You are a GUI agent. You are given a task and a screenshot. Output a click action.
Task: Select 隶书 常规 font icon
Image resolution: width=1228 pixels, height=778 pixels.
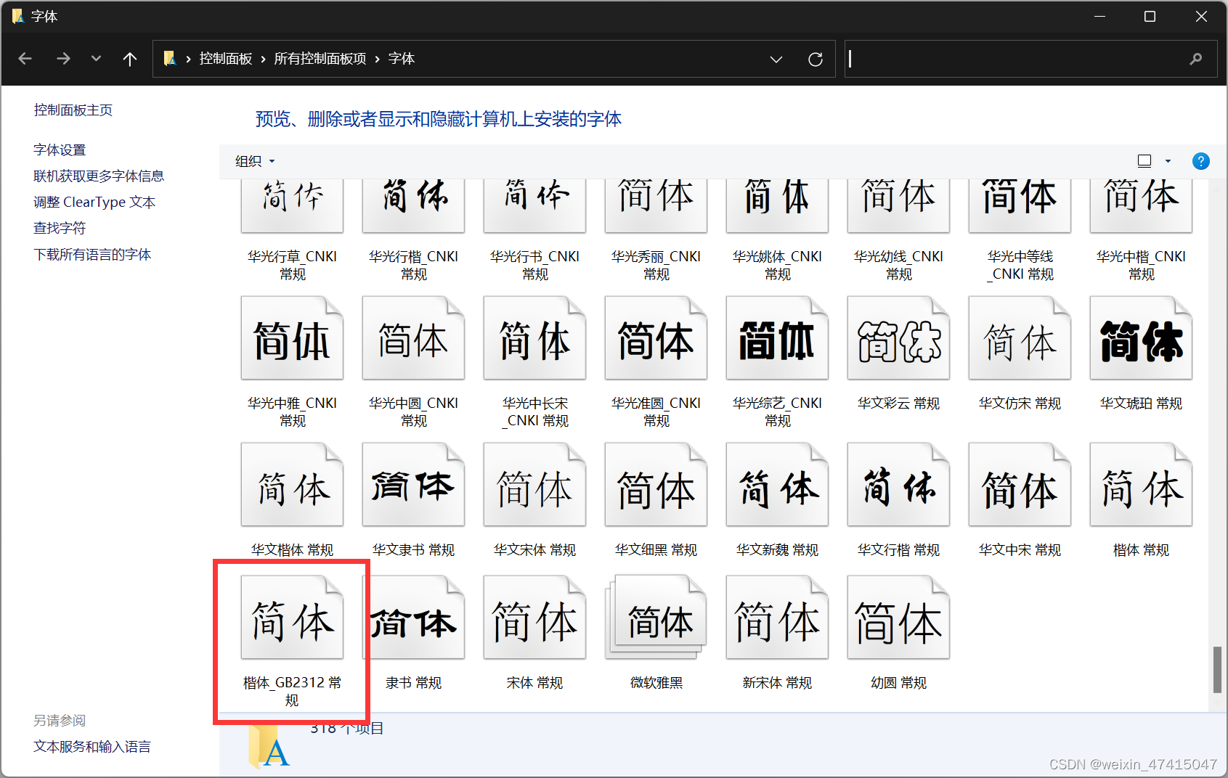coord(414,618)
